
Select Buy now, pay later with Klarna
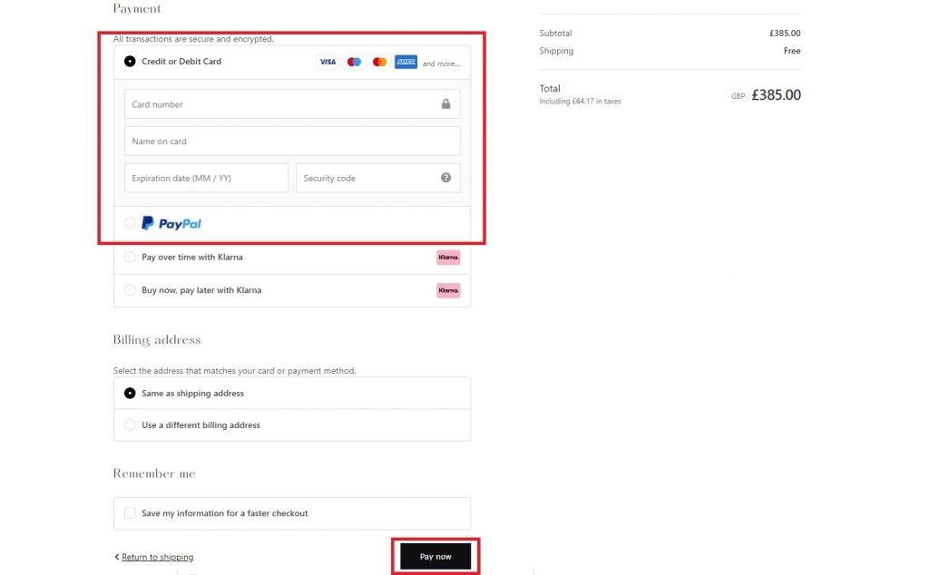click(130, 291)
